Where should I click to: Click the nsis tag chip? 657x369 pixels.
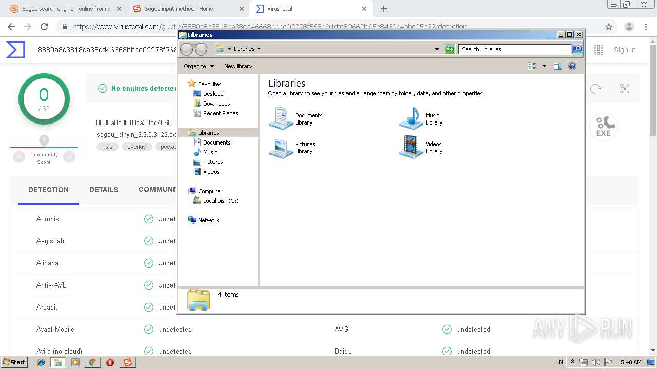click(107, 147)
